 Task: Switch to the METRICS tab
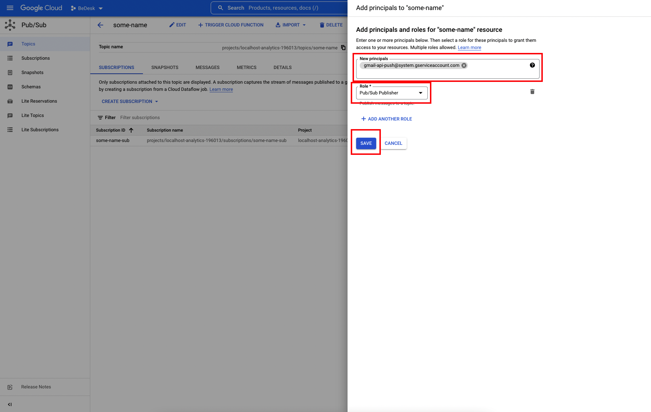tap(246, 68)
